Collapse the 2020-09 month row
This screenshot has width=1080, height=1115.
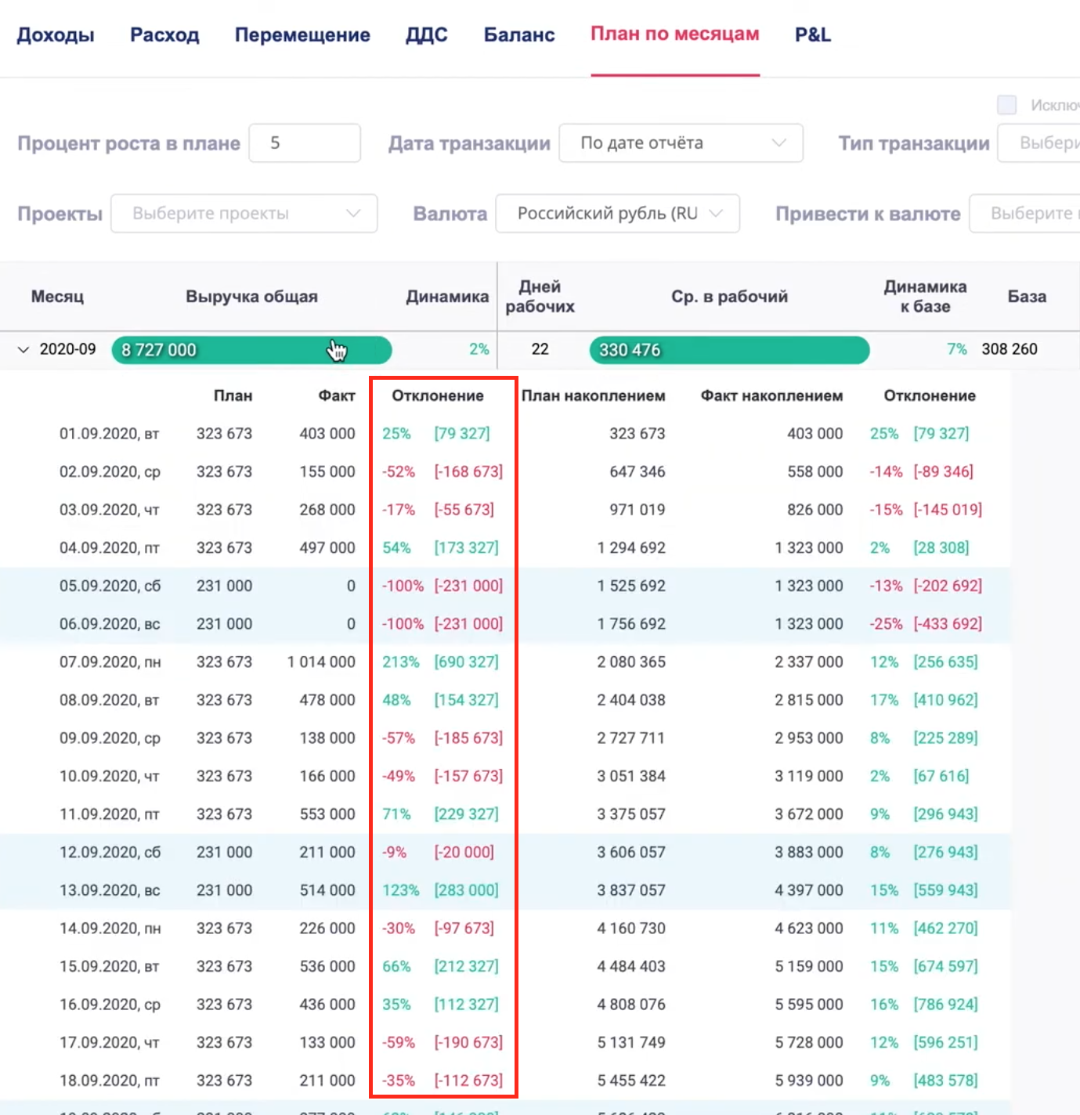pyautogui.click(x=23, y=349)
